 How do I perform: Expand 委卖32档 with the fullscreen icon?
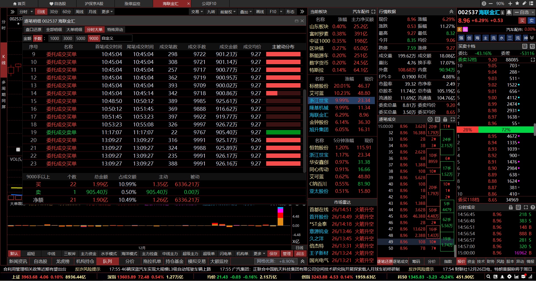click(x=533, y=60)
